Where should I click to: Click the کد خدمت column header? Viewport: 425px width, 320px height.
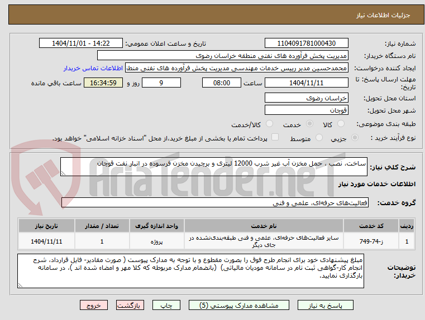(371, 226)
